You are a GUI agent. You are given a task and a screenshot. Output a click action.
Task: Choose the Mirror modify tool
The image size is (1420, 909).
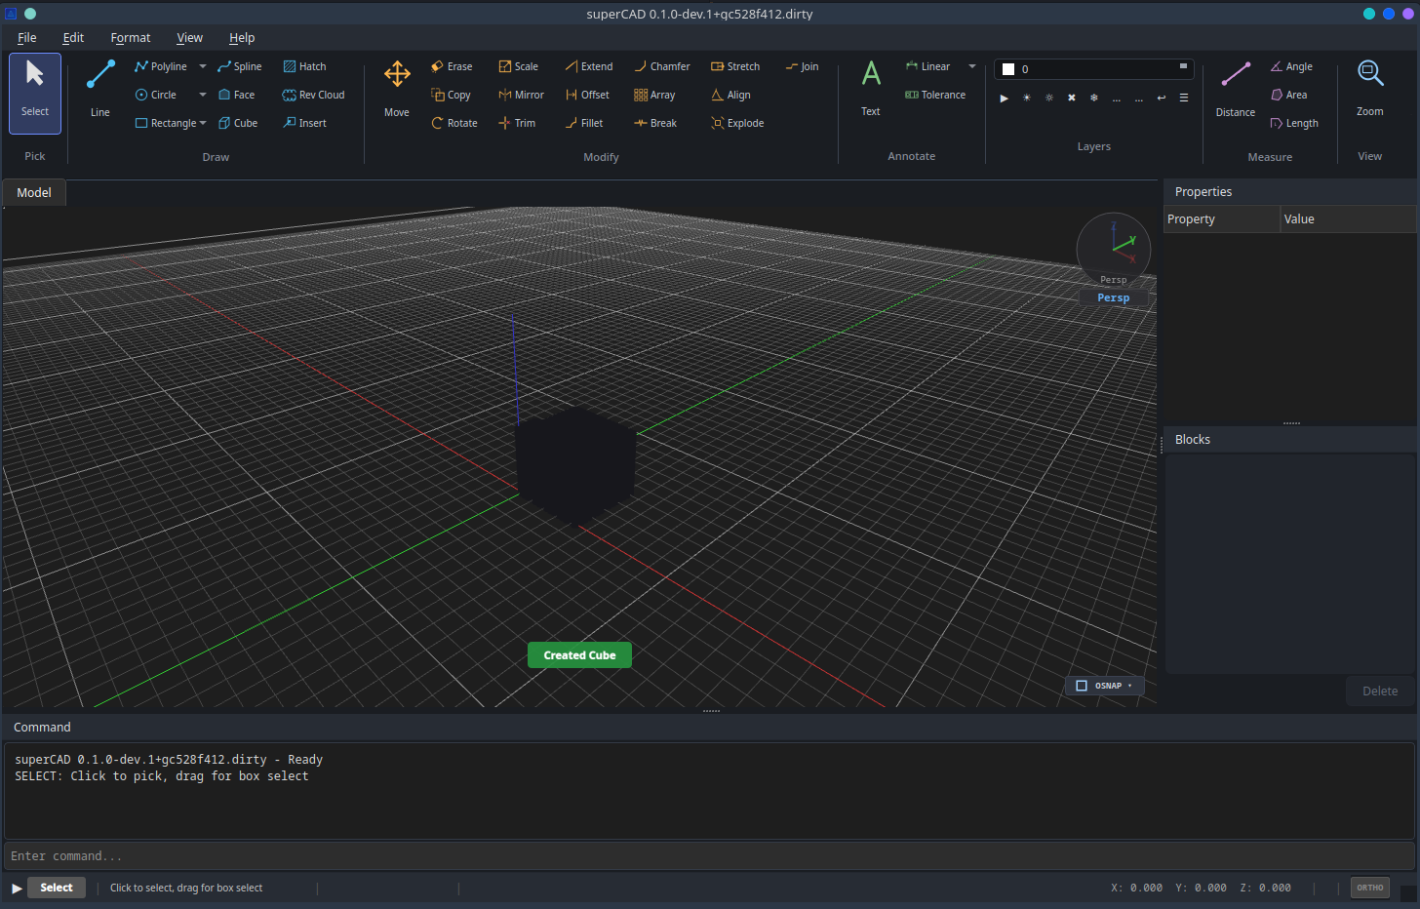(522, 95)
